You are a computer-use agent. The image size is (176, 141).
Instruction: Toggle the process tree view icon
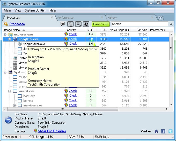coord(70,24)
